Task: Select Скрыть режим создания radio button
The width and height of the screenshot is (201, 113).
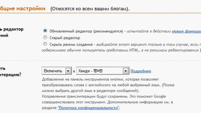Action: (x=45, y=44)
